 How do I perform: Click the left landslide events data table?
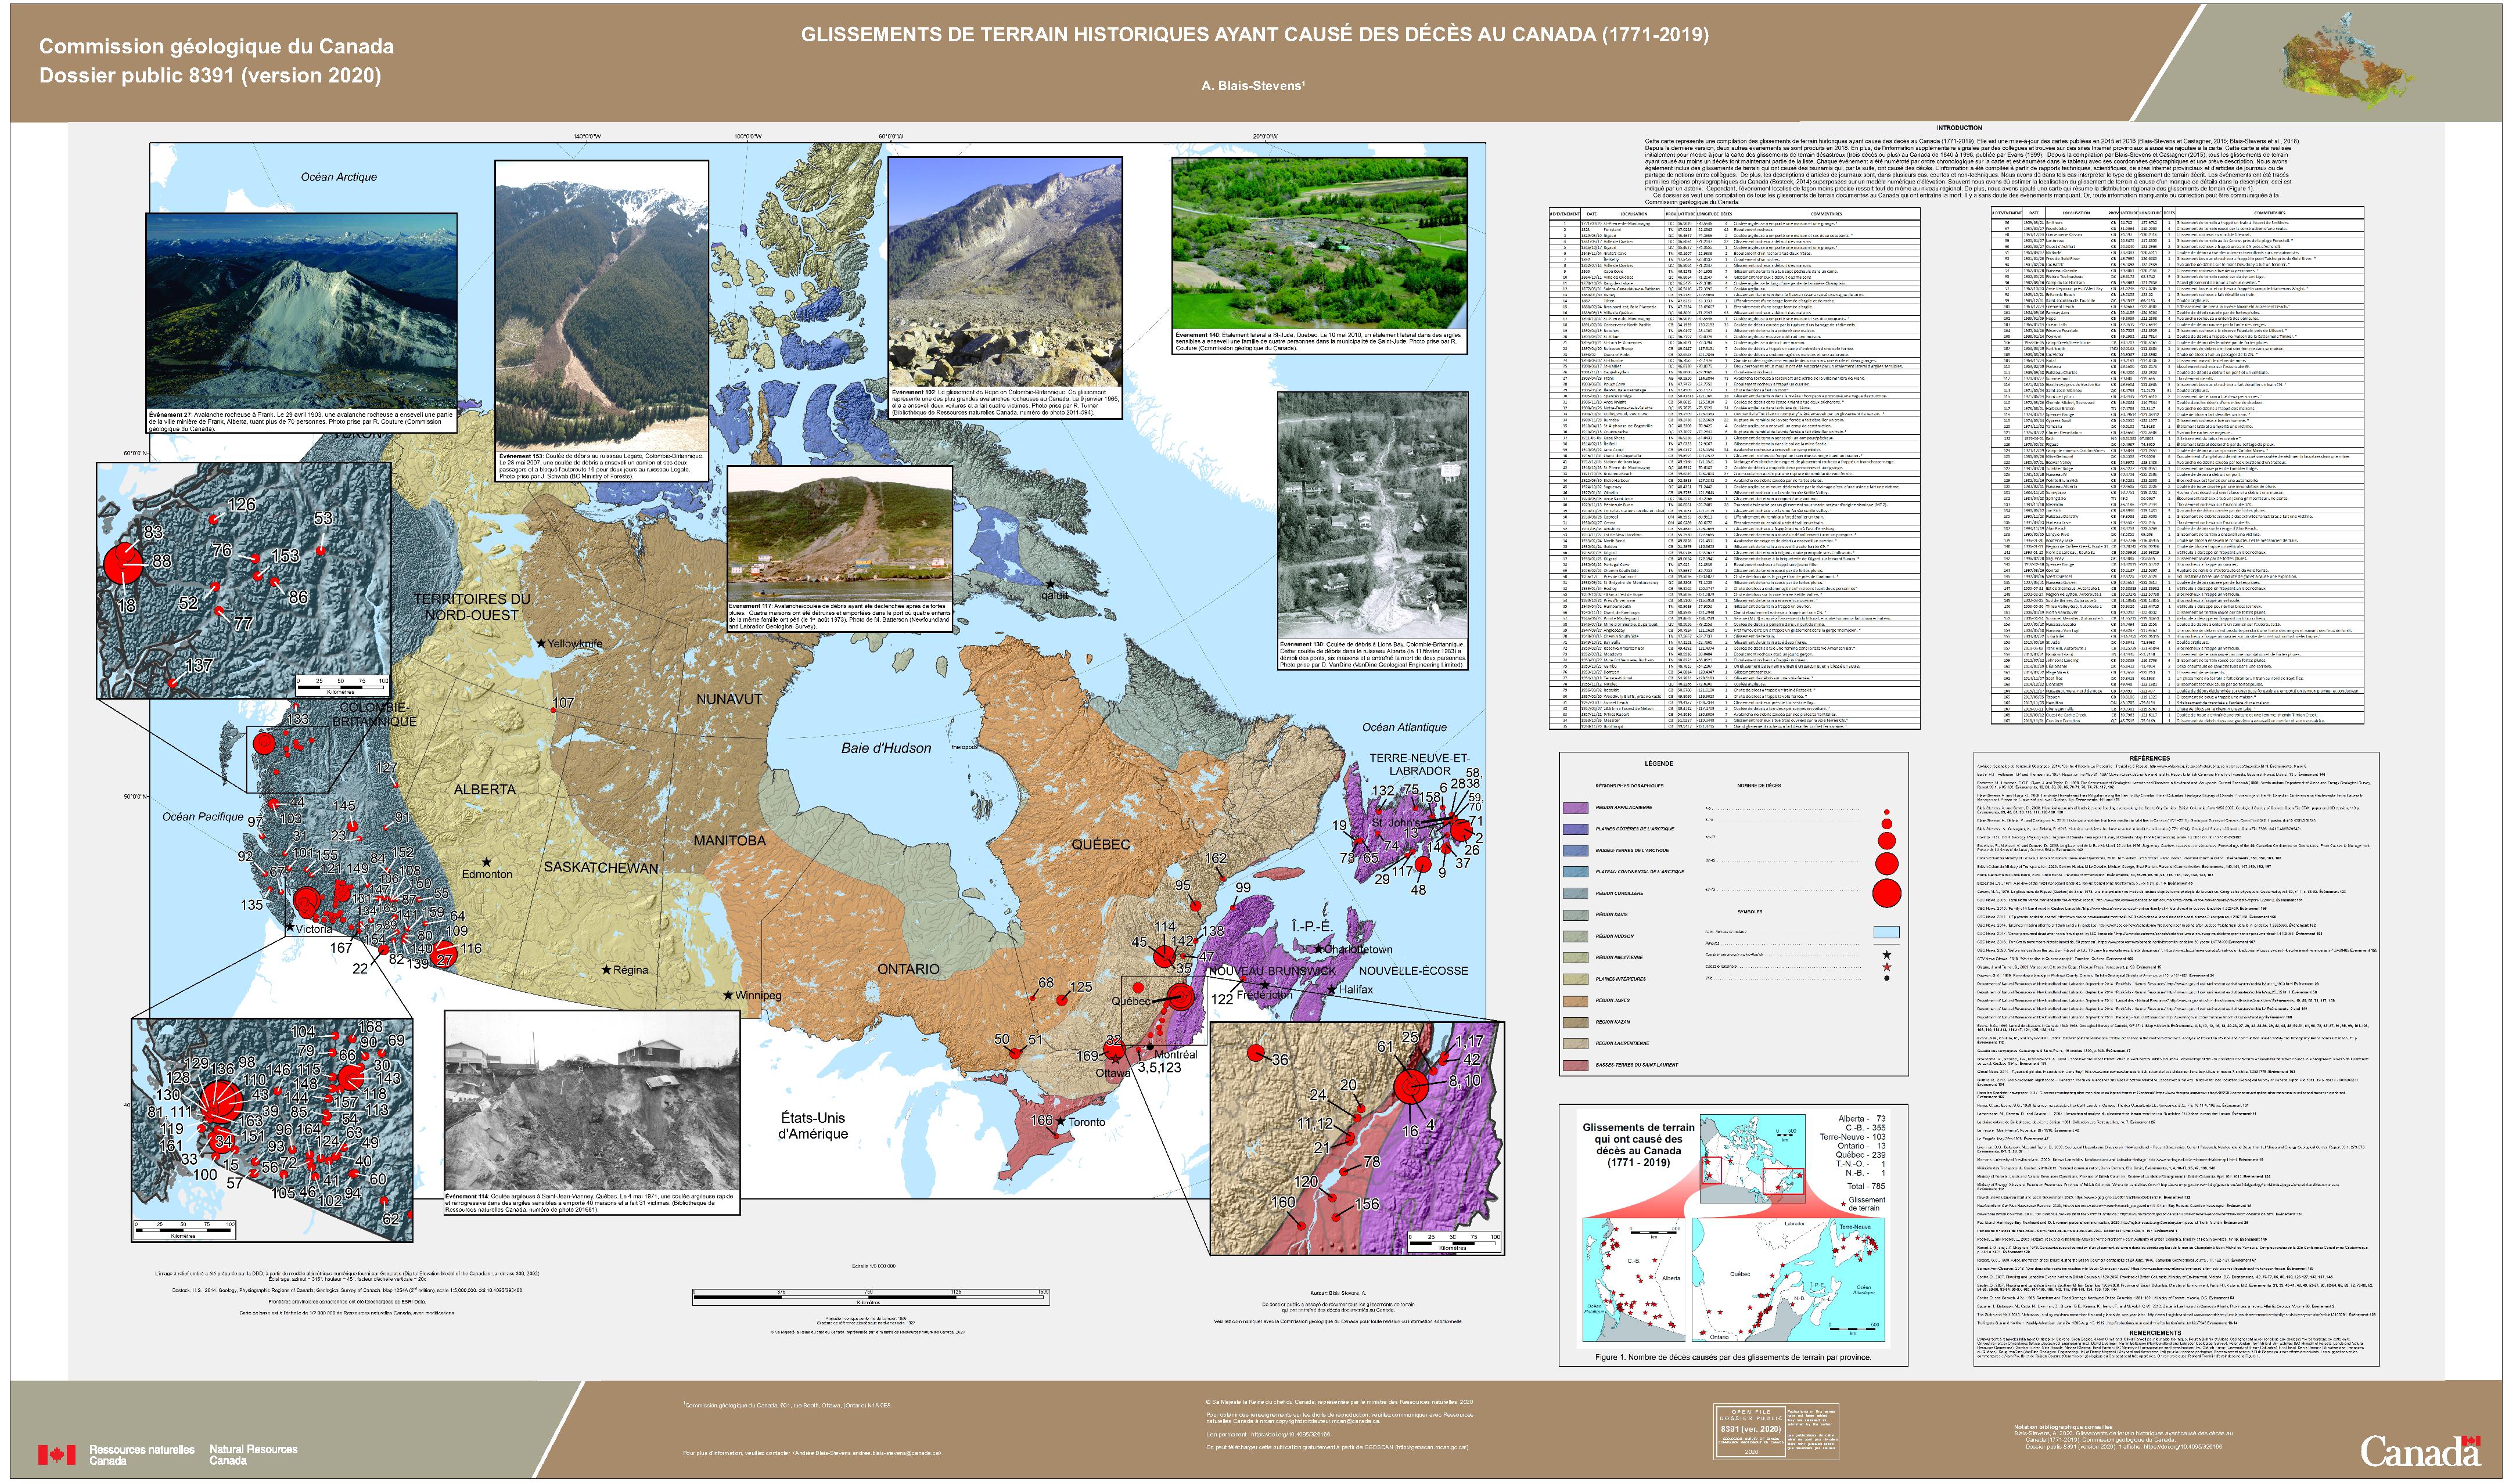[1734, 468]
